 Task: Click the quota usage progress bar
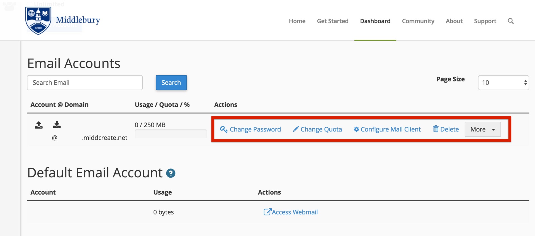171,134
